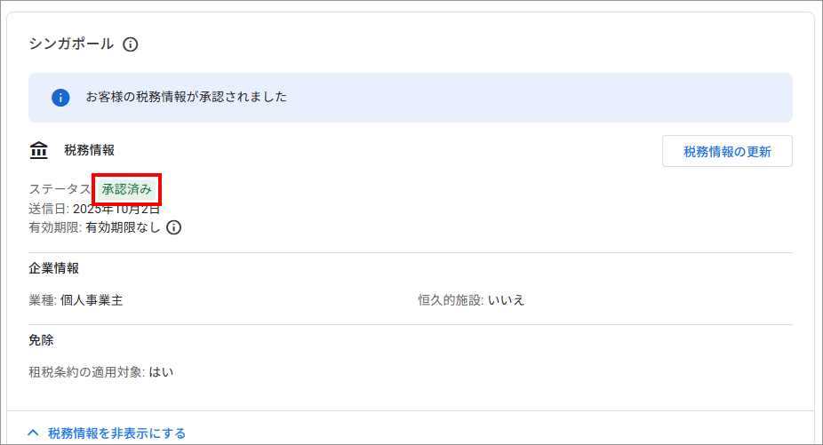
Task: Select the シンガポール heading text
Action: pos(71,44)
